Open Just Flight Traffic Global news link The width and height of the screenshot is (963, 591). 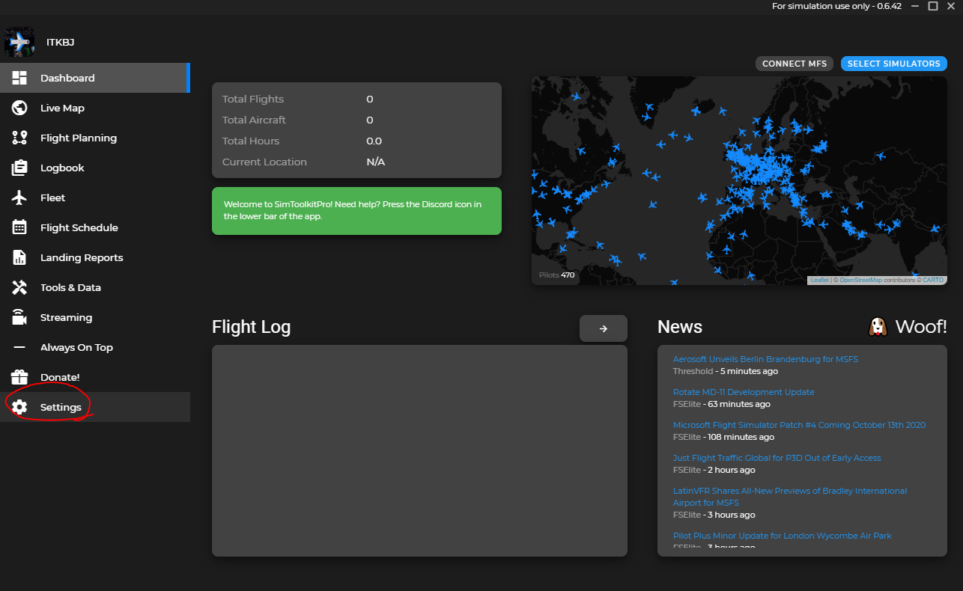tap(777, 458)
